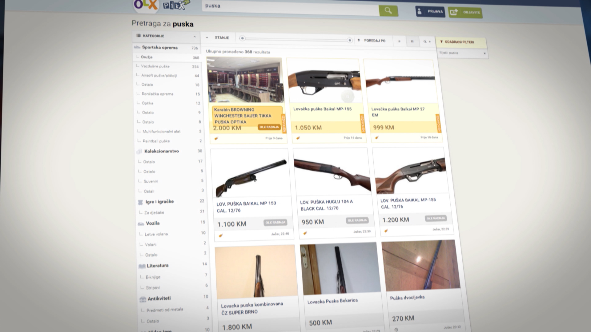Open 'Karabin BROWNING WINCHESTER SAUER TIKKA' listing title
Screen dimensions: 591x332
pyautogui.click(x=243, y=116)
